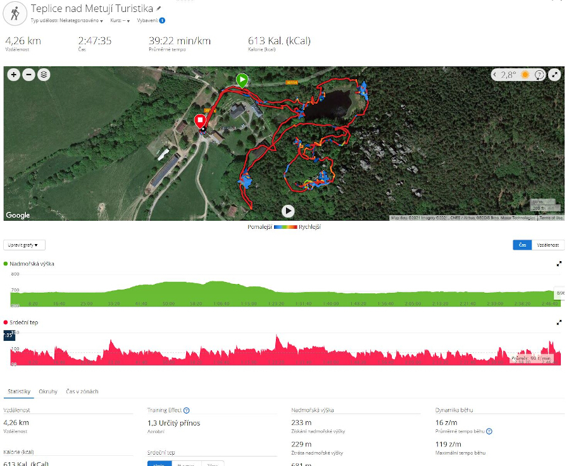Screen dimensions: 569x466
Task: Zoom out on the activity map
Action: (x=28, y=75)
